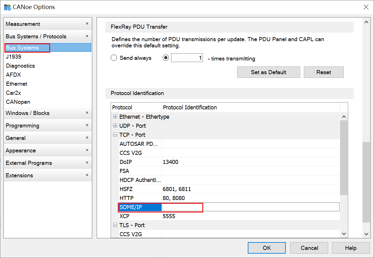Select the AUTOSAR PD... protocol row

point(140,144)
